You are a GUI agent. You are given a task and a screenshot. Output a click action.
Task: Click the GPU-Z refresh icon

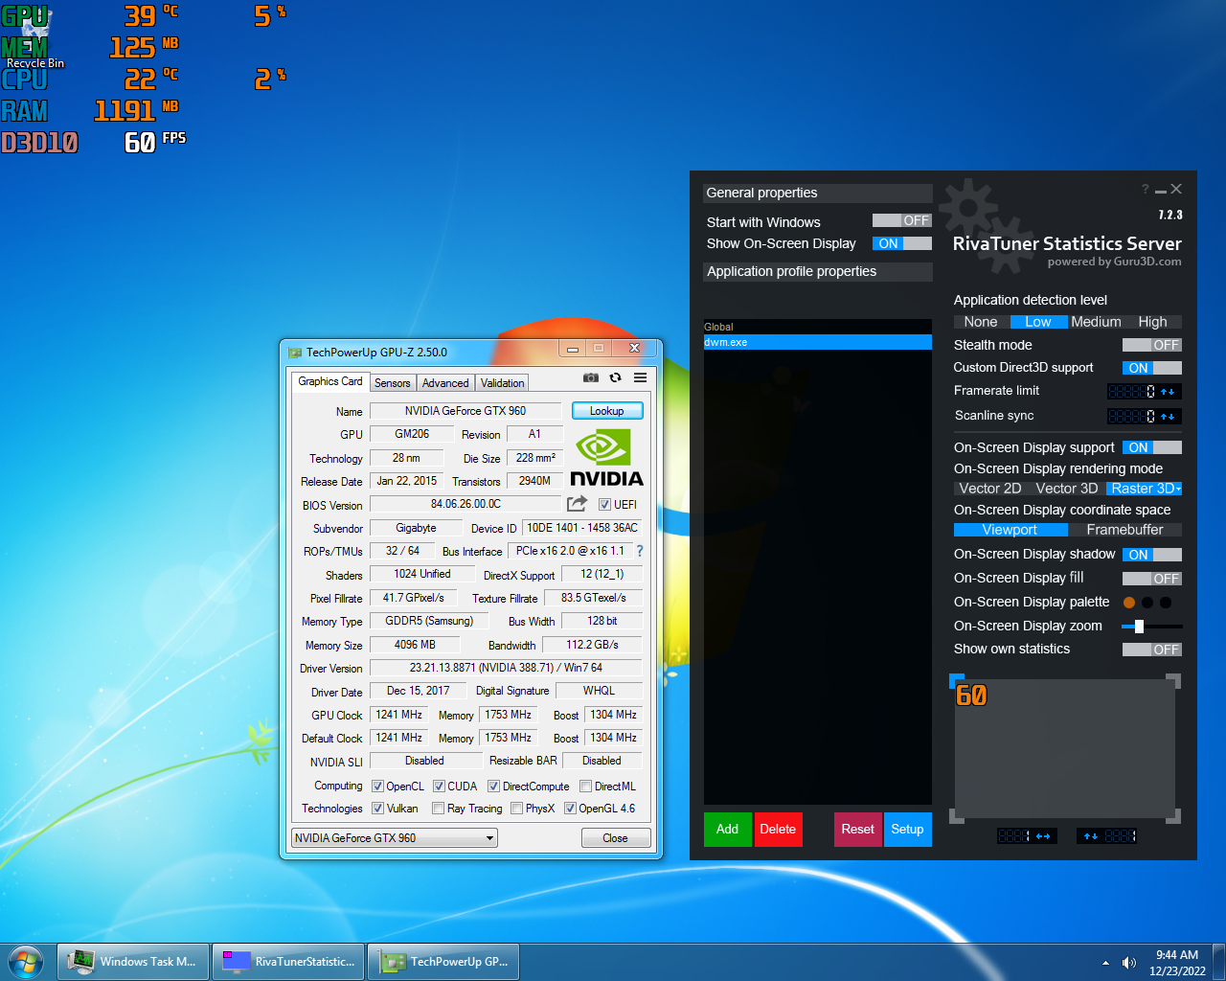(x=615, y=377)
